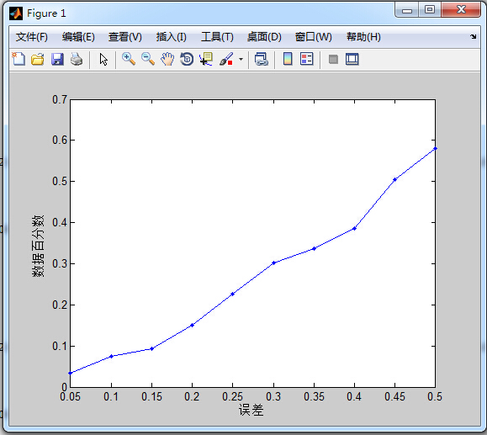This screenshot has height=435, width=487.
Task: Select the Brush data tool
Action: [226, 59]
